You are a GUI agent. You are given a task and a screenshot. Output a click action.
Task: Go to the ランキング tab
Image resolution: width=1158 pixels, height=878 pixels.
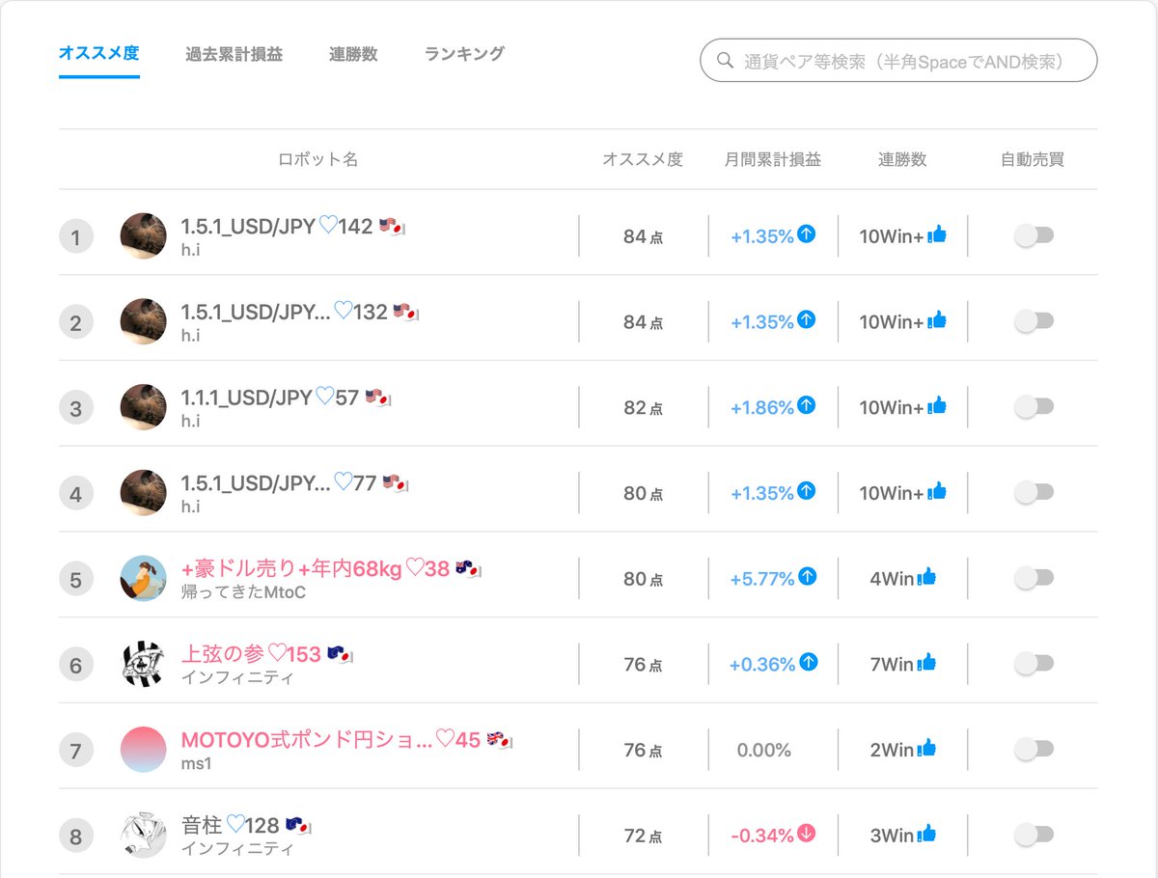coord(464,54)
